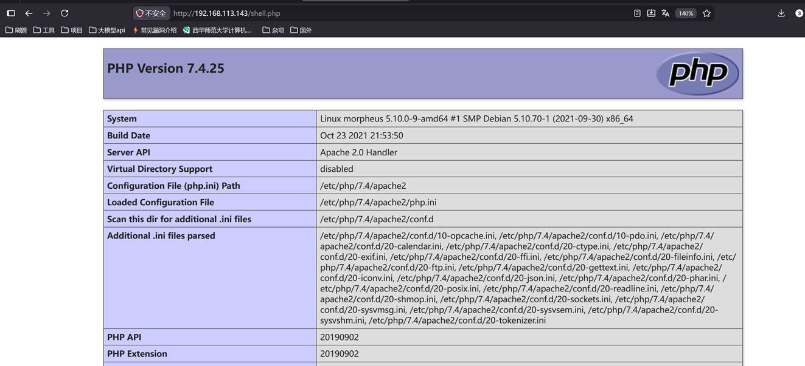The width and height of the screenshot is (805, 366).
Task: Click the badge showing 3
Action: click(x=799, y=13)
